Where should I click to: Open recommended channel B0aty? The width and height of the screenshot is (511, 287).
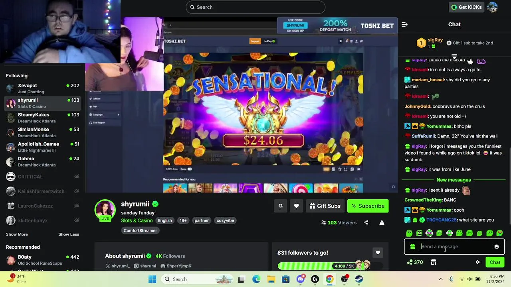point(42,260)
